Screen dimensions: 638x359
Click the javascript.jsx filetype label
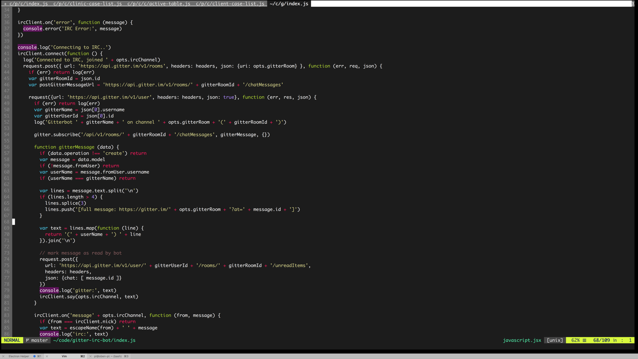pyautogui.click(x=522, y=340)
